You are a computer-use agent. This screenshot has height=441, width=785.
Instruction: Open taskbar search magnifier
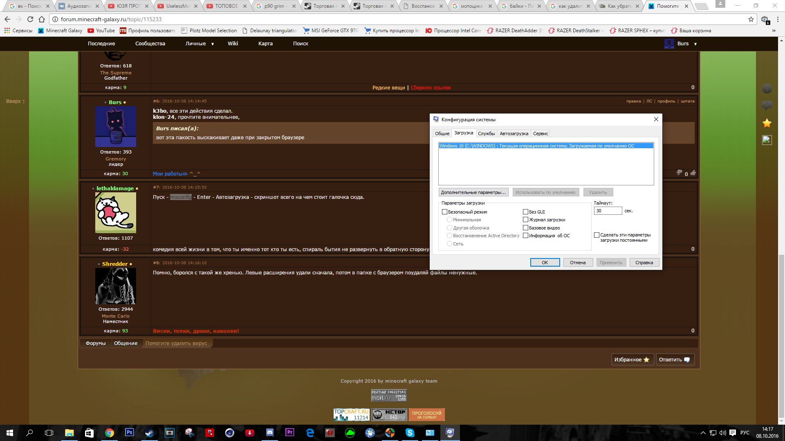click(29, 433)
